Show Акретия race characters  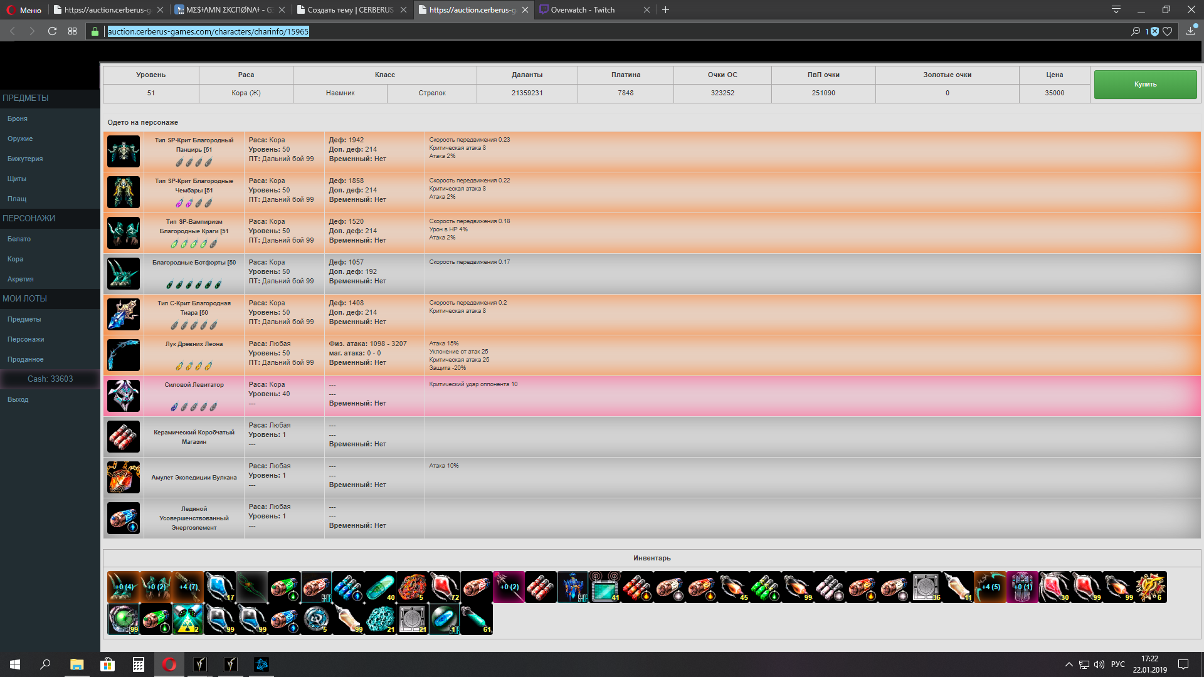click(21, 279)
